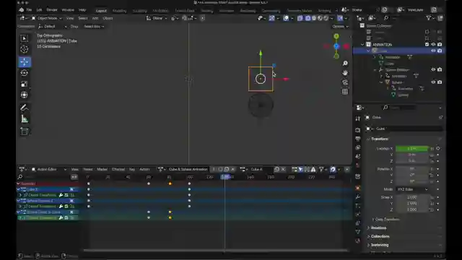
Task: Select the orange keyframe in the Summary row
Action: tap(170, 183)
